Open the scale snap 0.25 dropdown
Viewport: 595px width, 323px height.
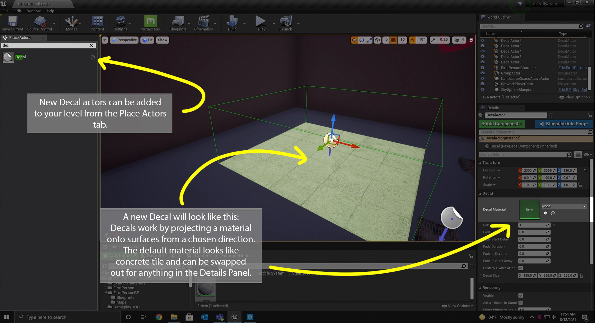click(x=444, y=40)
